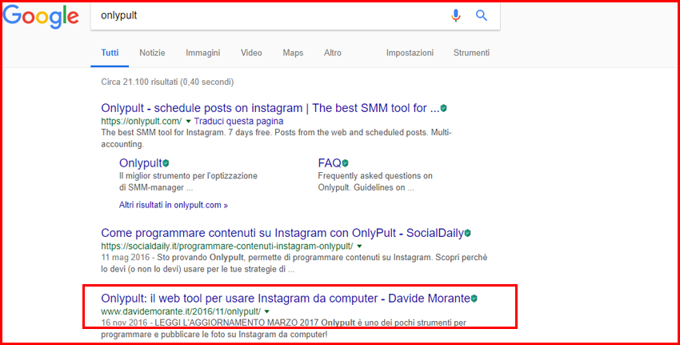Image resolution: width=680 pixels, height=345 pixels.
Task: Click 'Altri risultati in onlypult.com' link
Action: tap(174, 205)
